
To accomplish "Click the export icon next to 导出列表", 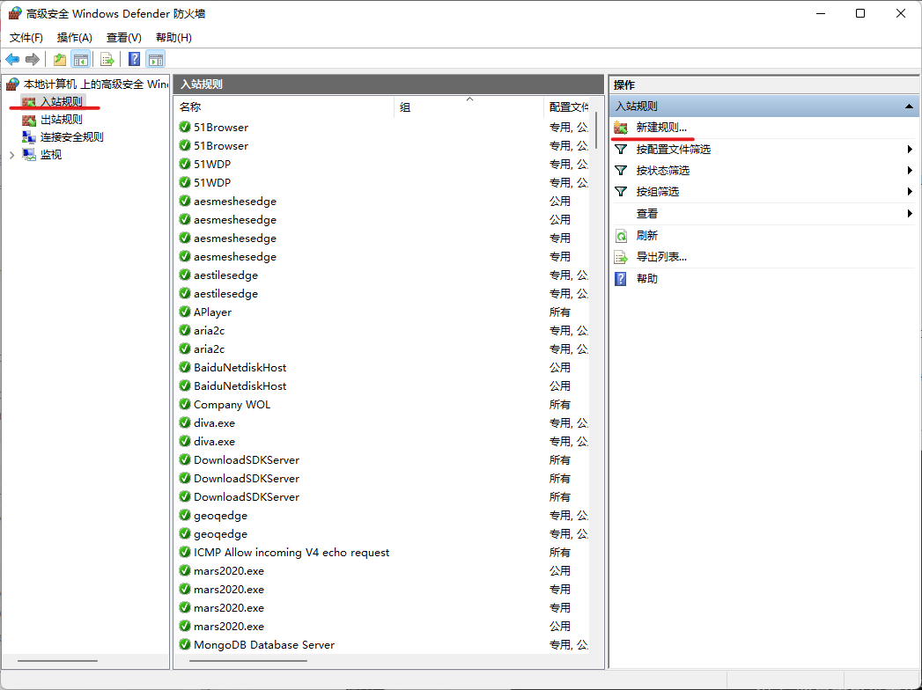I will pyautogui.click(x=621, y=257).
